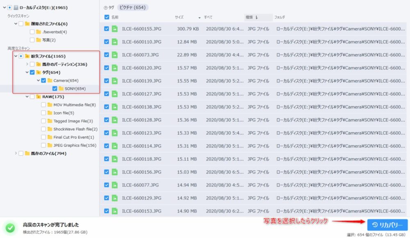Select the ピクチャ (654) tab
Image resolution: width=410 pixels, height=238 pixels.
(x=132, y=7)
